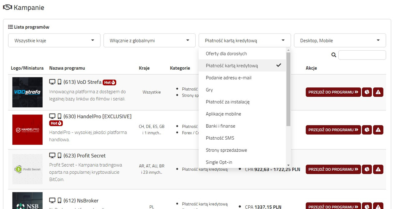The width and height of the screenshot is (393, 209).
Task: Sort by Nazwa programu column header
Action: click(x=67, y=68)
